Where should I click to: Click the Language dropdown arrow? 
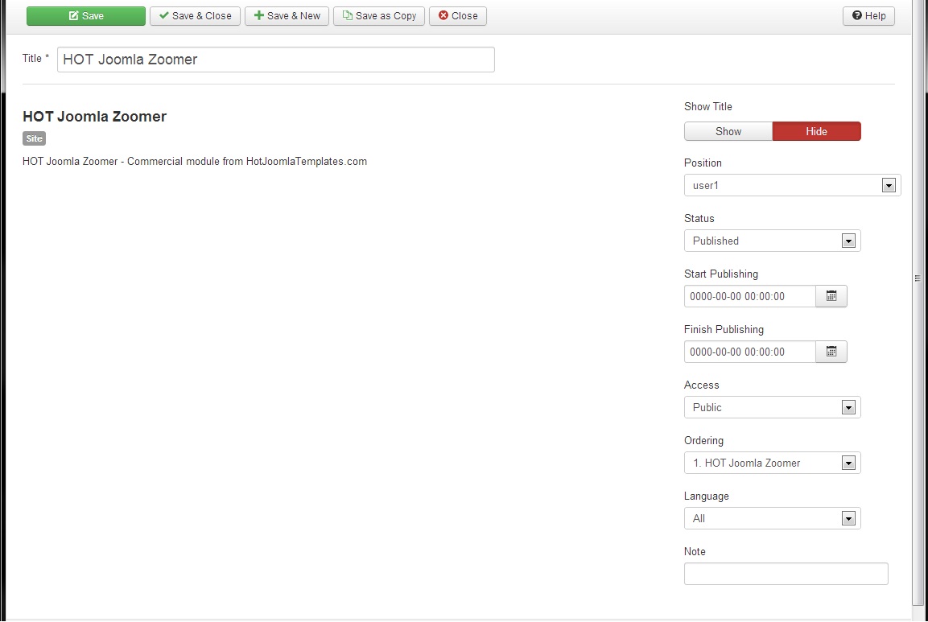coord(848,519)
